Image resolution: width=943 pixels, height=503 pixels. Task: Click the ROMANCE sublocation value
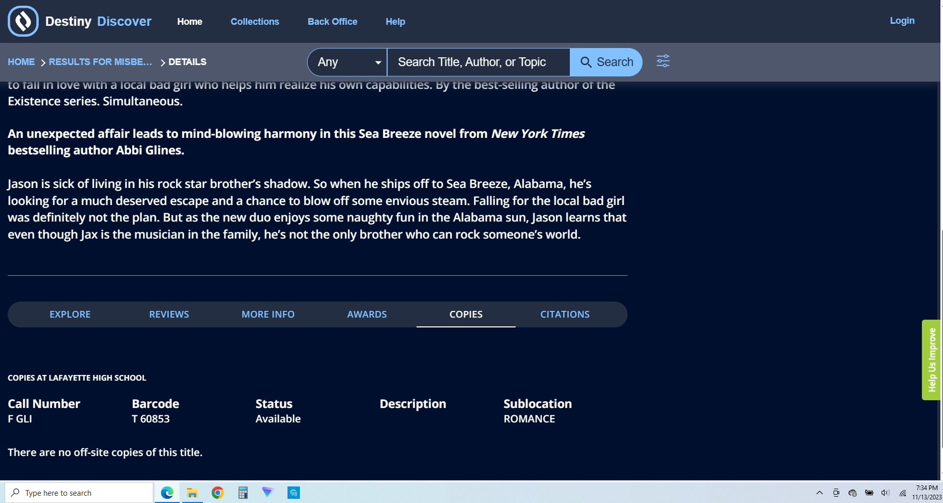click(x=529, y=419)
